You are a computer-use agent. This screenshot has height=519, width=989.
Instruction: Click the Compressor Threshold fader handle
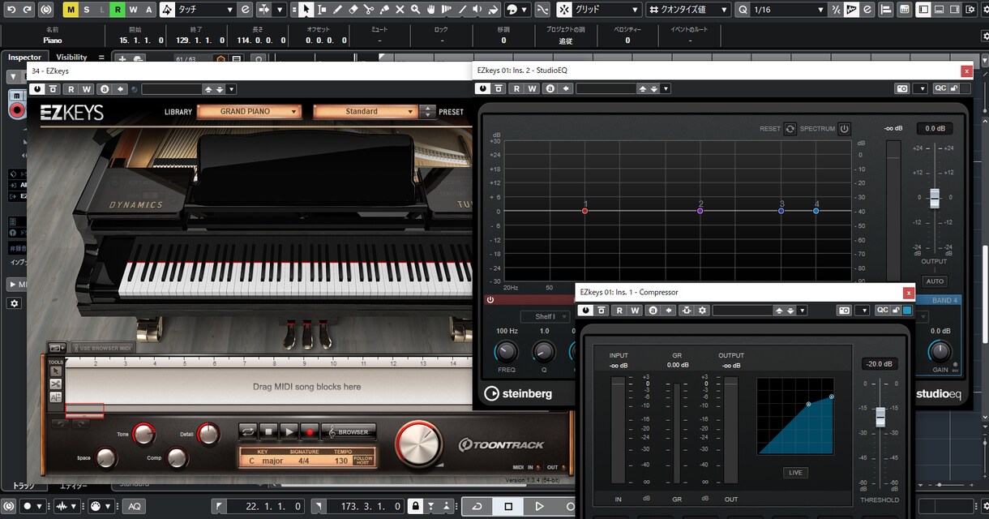[x=880, y=417]
